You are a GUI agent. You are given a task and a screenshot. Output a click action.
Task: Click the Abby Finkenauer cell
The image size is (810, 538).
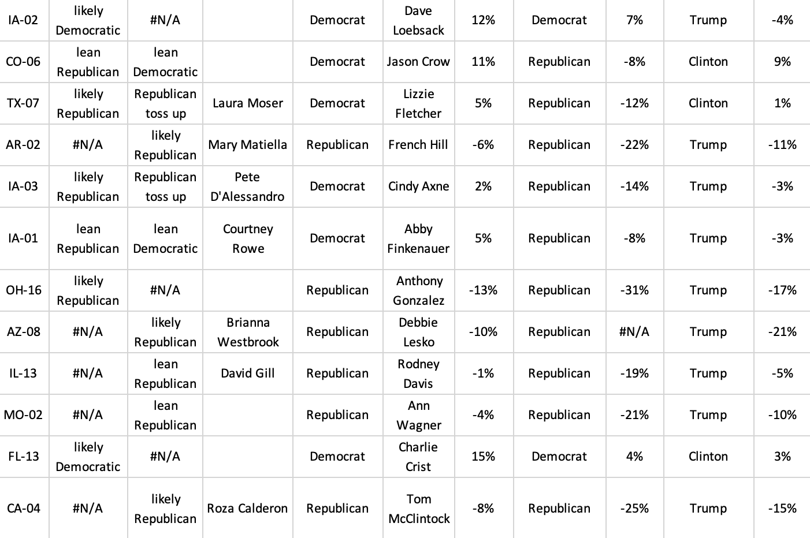(x=418, y=238)
